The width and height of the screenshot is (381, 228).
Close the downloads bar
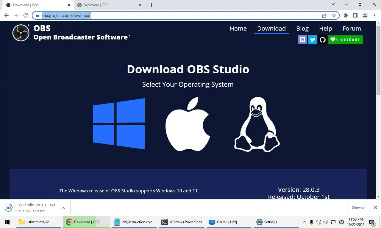[x=376, y=208]
